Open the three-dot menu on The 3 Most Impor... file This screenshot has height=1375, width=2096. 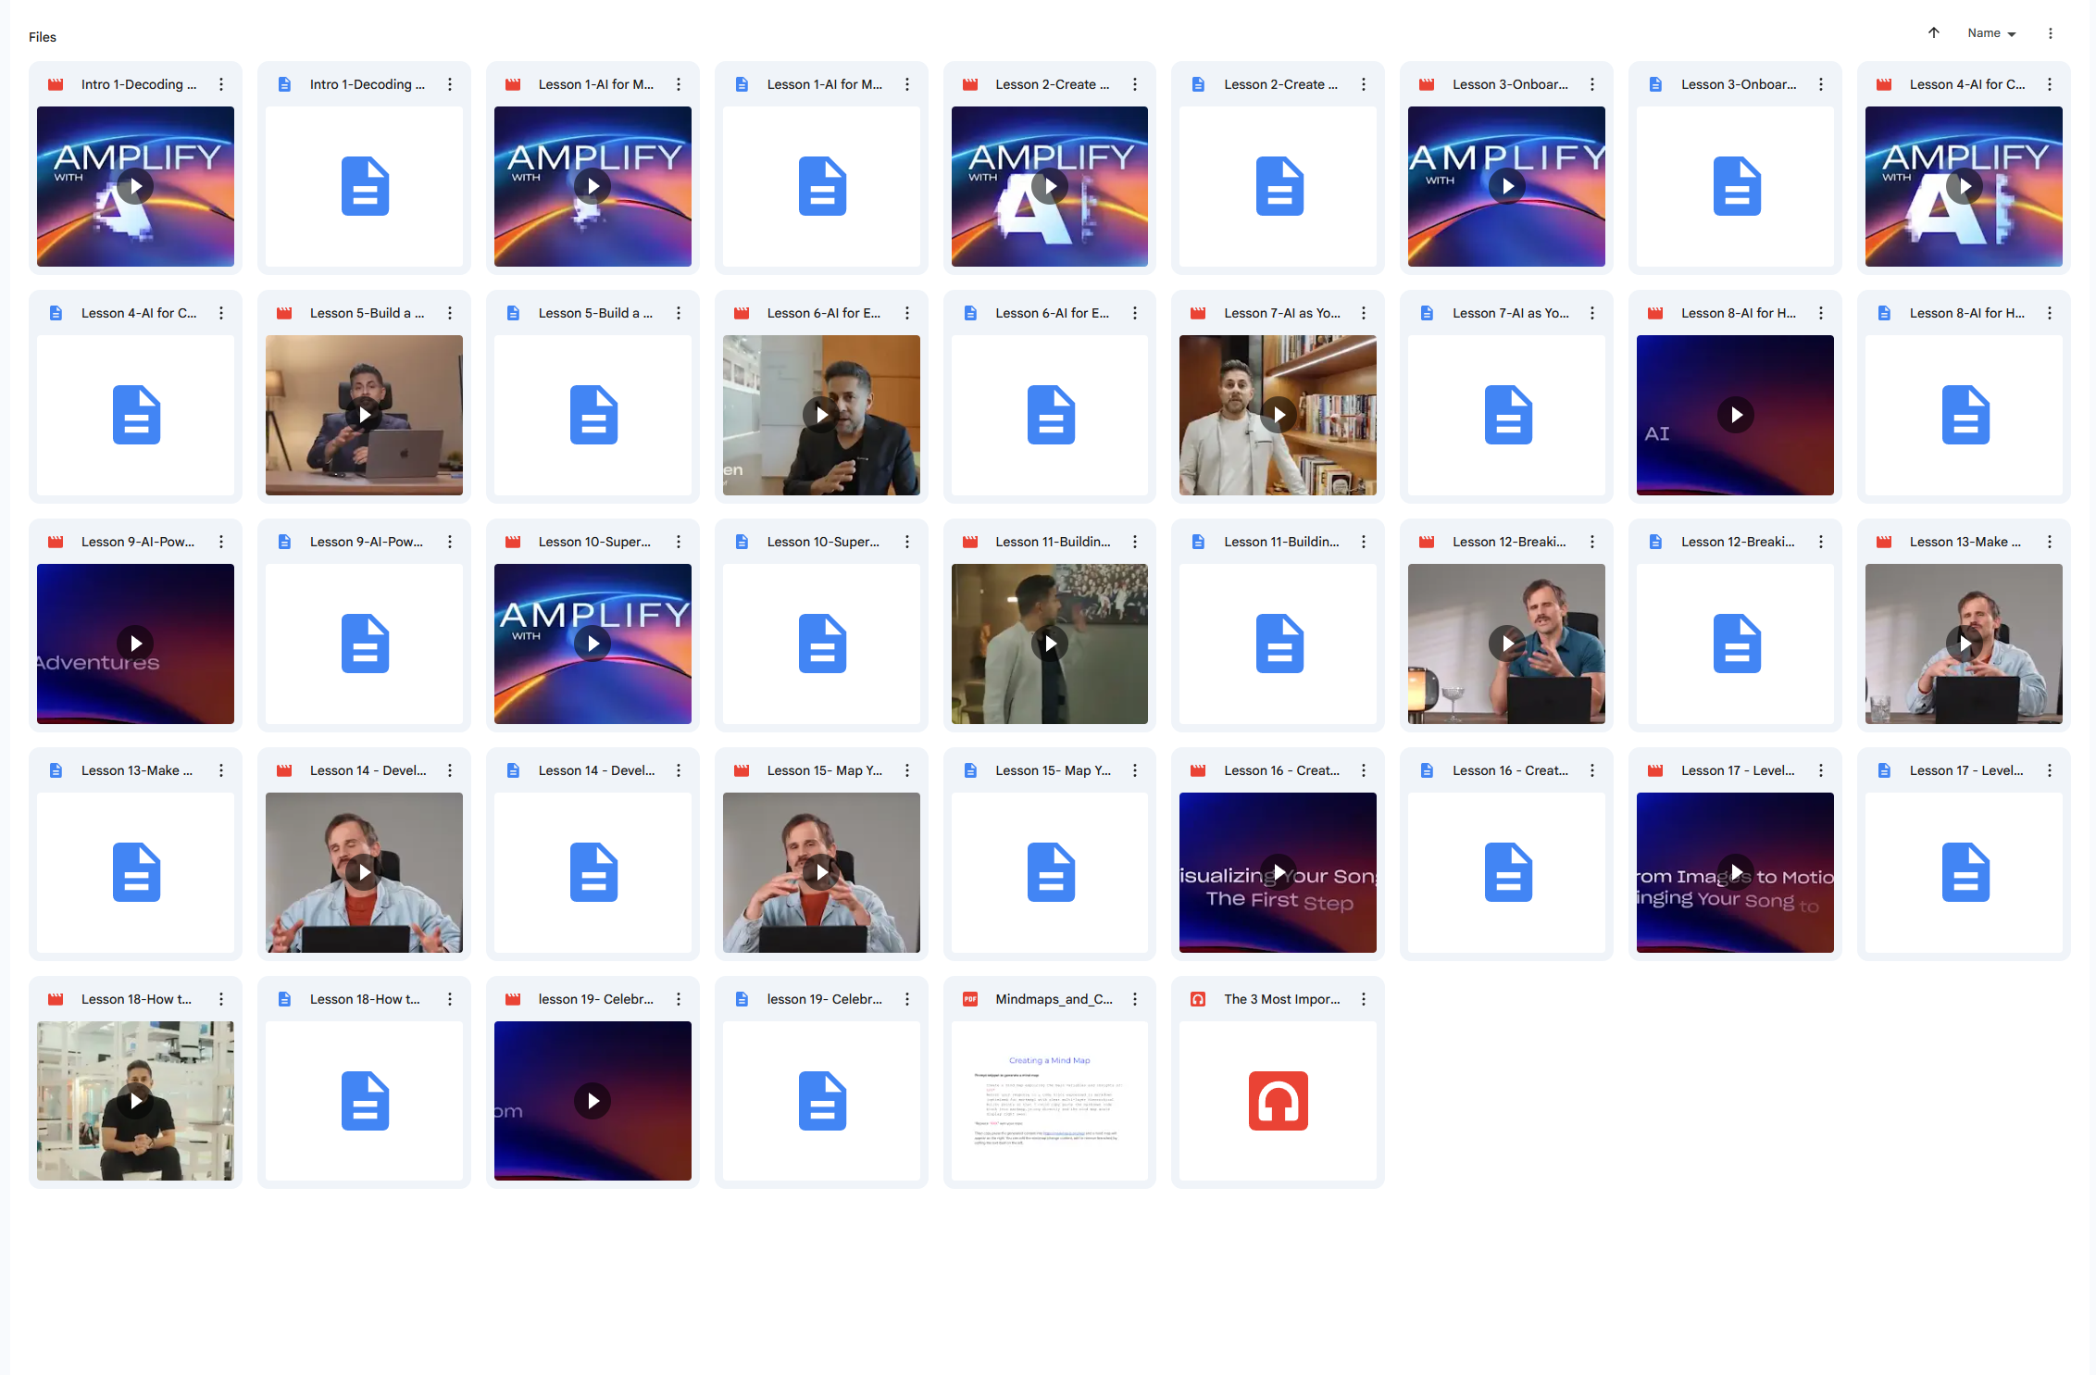tap(1363, 999)
